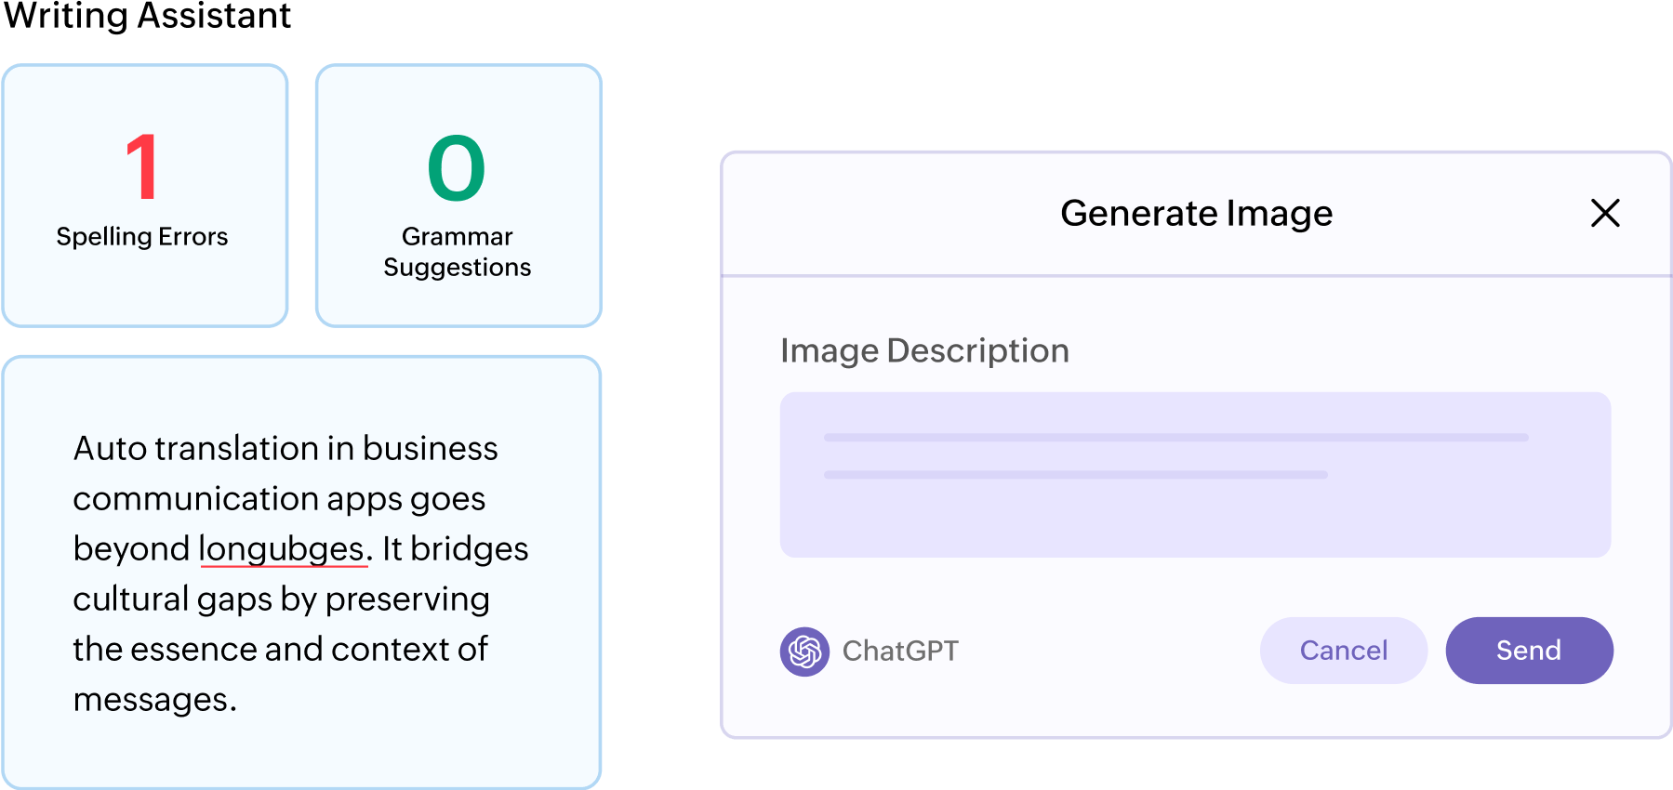Click "Auto" at the paragraph start
Viewport: 1673px width, 790px height.
[x=110, y=449]
